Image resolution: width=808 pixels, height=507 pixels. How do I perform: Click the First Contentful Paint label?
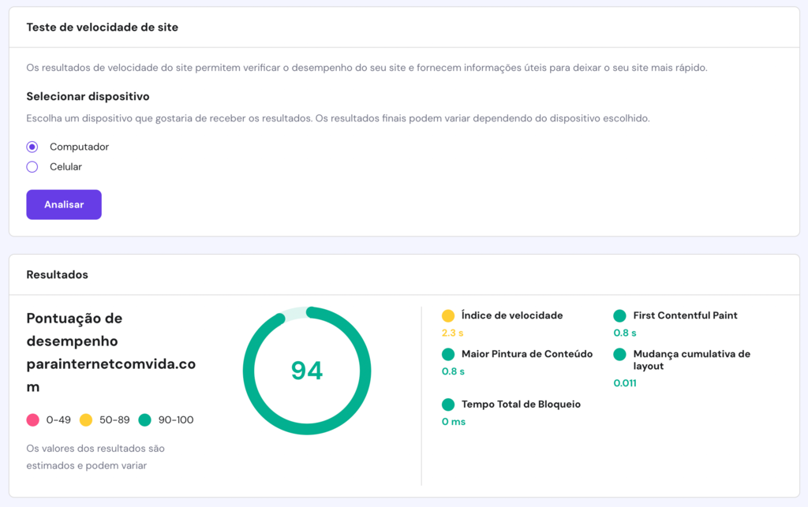coord(686,315)
